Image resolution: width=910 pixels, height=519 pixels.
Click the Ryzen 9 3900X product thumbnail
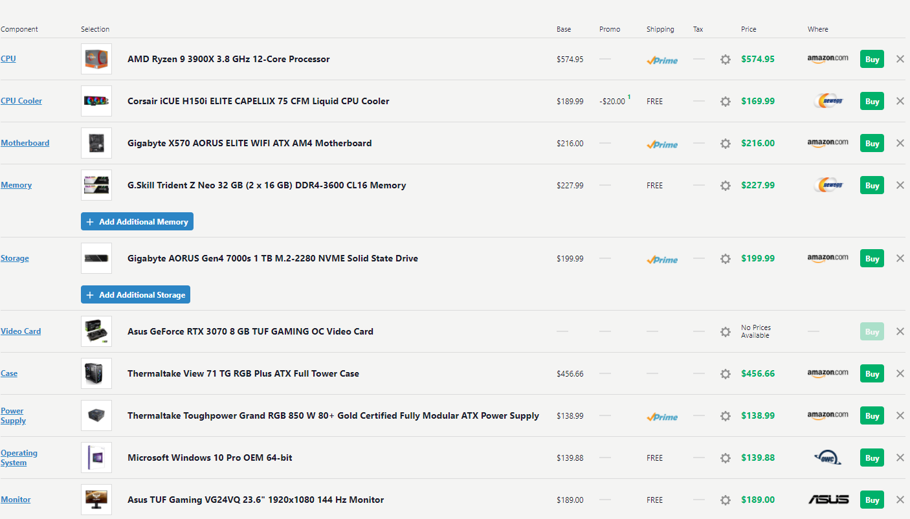[96, 59]
